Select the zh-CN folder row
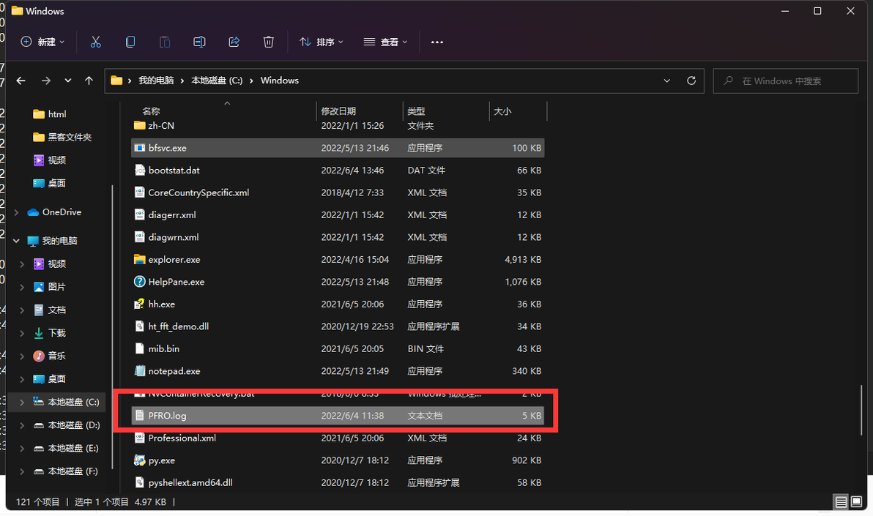This screenshot has width=873, height=516. (x=338, y=126)
